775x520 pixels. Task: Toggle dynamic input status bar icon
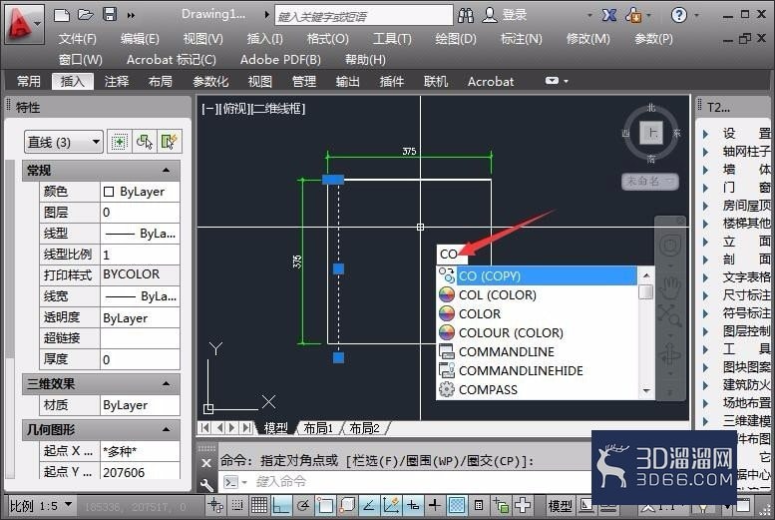coord(413,505)
